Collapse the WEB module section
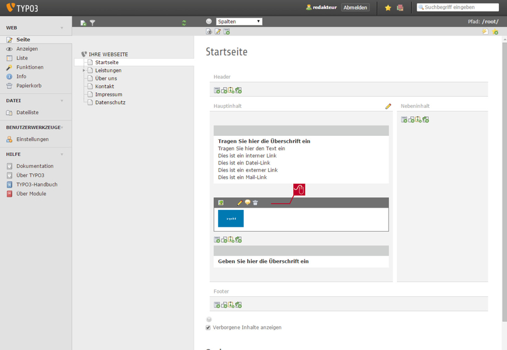This screenshot has width=507, height=350. [62, 28]
